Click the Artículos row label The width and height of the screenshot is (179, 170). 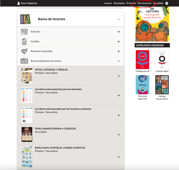(35, 32)
